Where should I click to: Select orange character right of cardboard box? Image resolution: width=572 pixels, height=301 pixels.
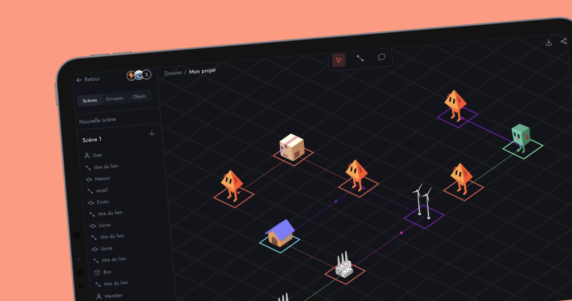coord(356,175)
